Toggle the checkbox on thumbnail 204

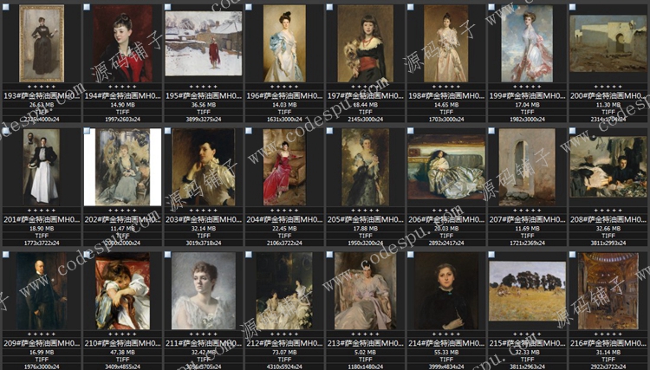click(249, 131)
